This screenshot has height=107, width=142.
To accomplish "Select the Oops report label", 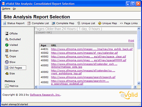I will coord(13,57).
